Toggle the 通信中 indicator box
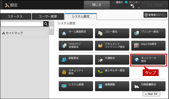Screen dimensions: 169x99 click(114, 2)
